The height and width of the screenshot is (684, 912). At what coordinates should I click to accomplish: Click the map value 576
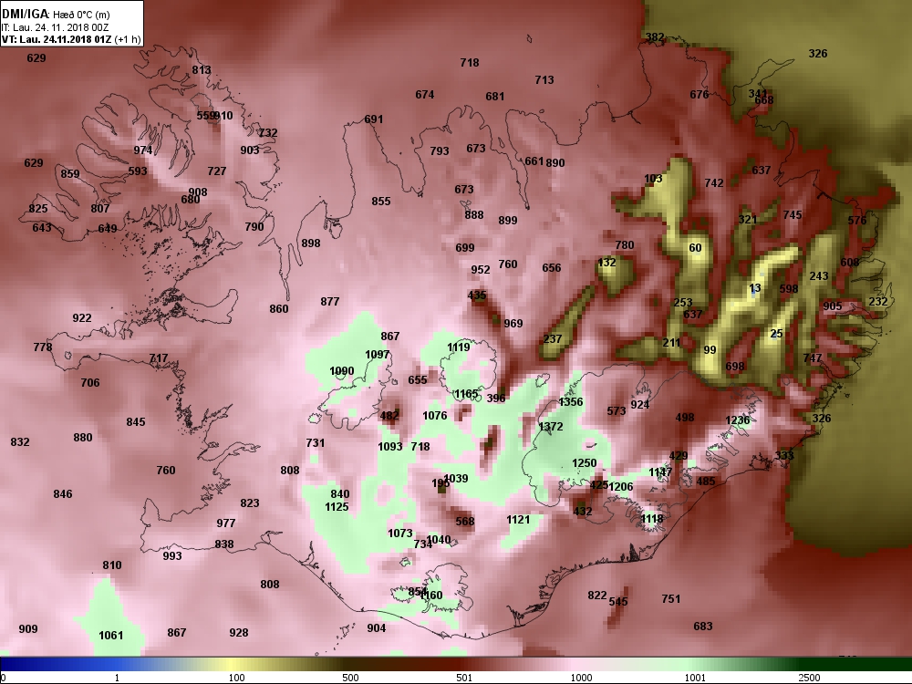click(857, 221)
